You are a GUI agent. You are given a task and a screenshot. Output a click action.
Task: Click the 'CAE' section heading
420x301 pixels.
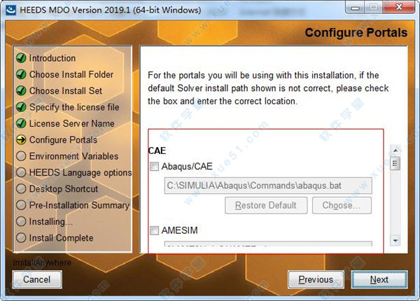pyautogui.click(x=157, y=150)
